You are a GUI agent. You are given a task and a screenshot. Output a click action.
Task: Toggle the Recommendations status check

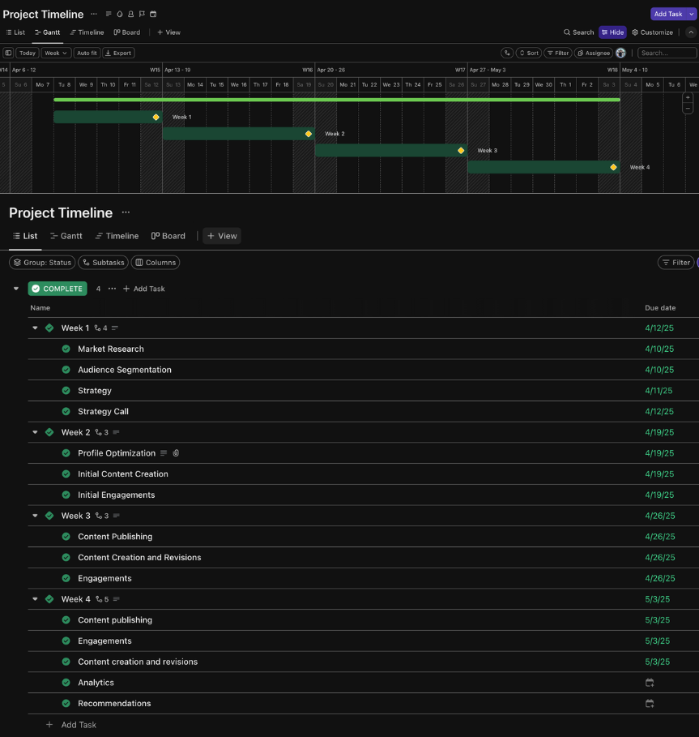pyautogui.click(x=66, y=703)
